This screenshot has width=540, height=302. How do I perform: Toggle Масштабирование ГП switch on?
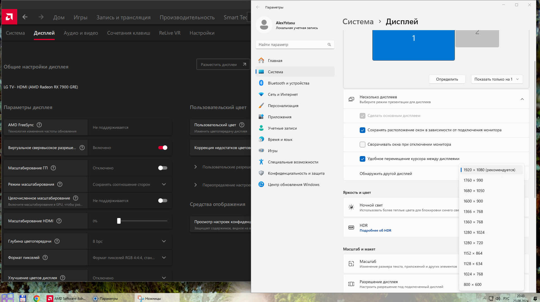[163, 168]
